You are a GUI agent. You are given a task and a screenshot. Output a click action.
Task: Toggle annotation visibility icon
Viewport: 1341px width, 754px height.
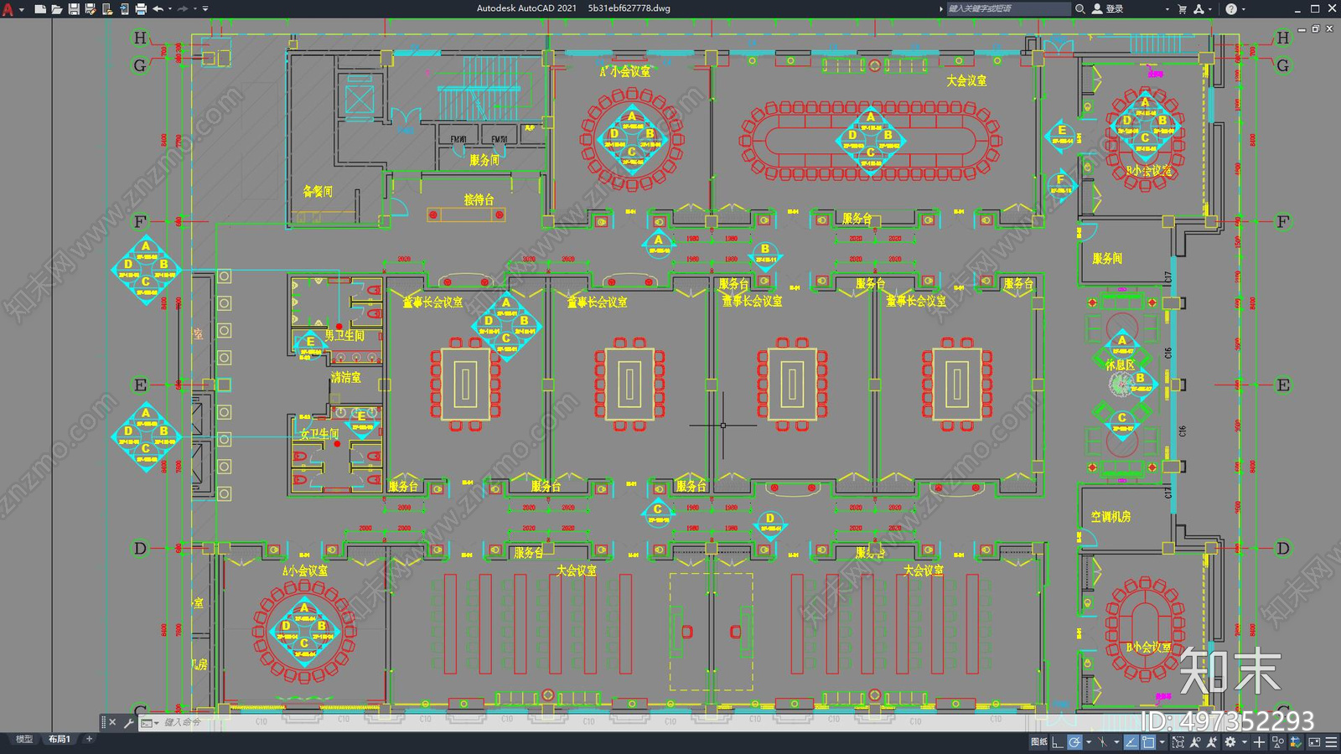(1195, 742)
